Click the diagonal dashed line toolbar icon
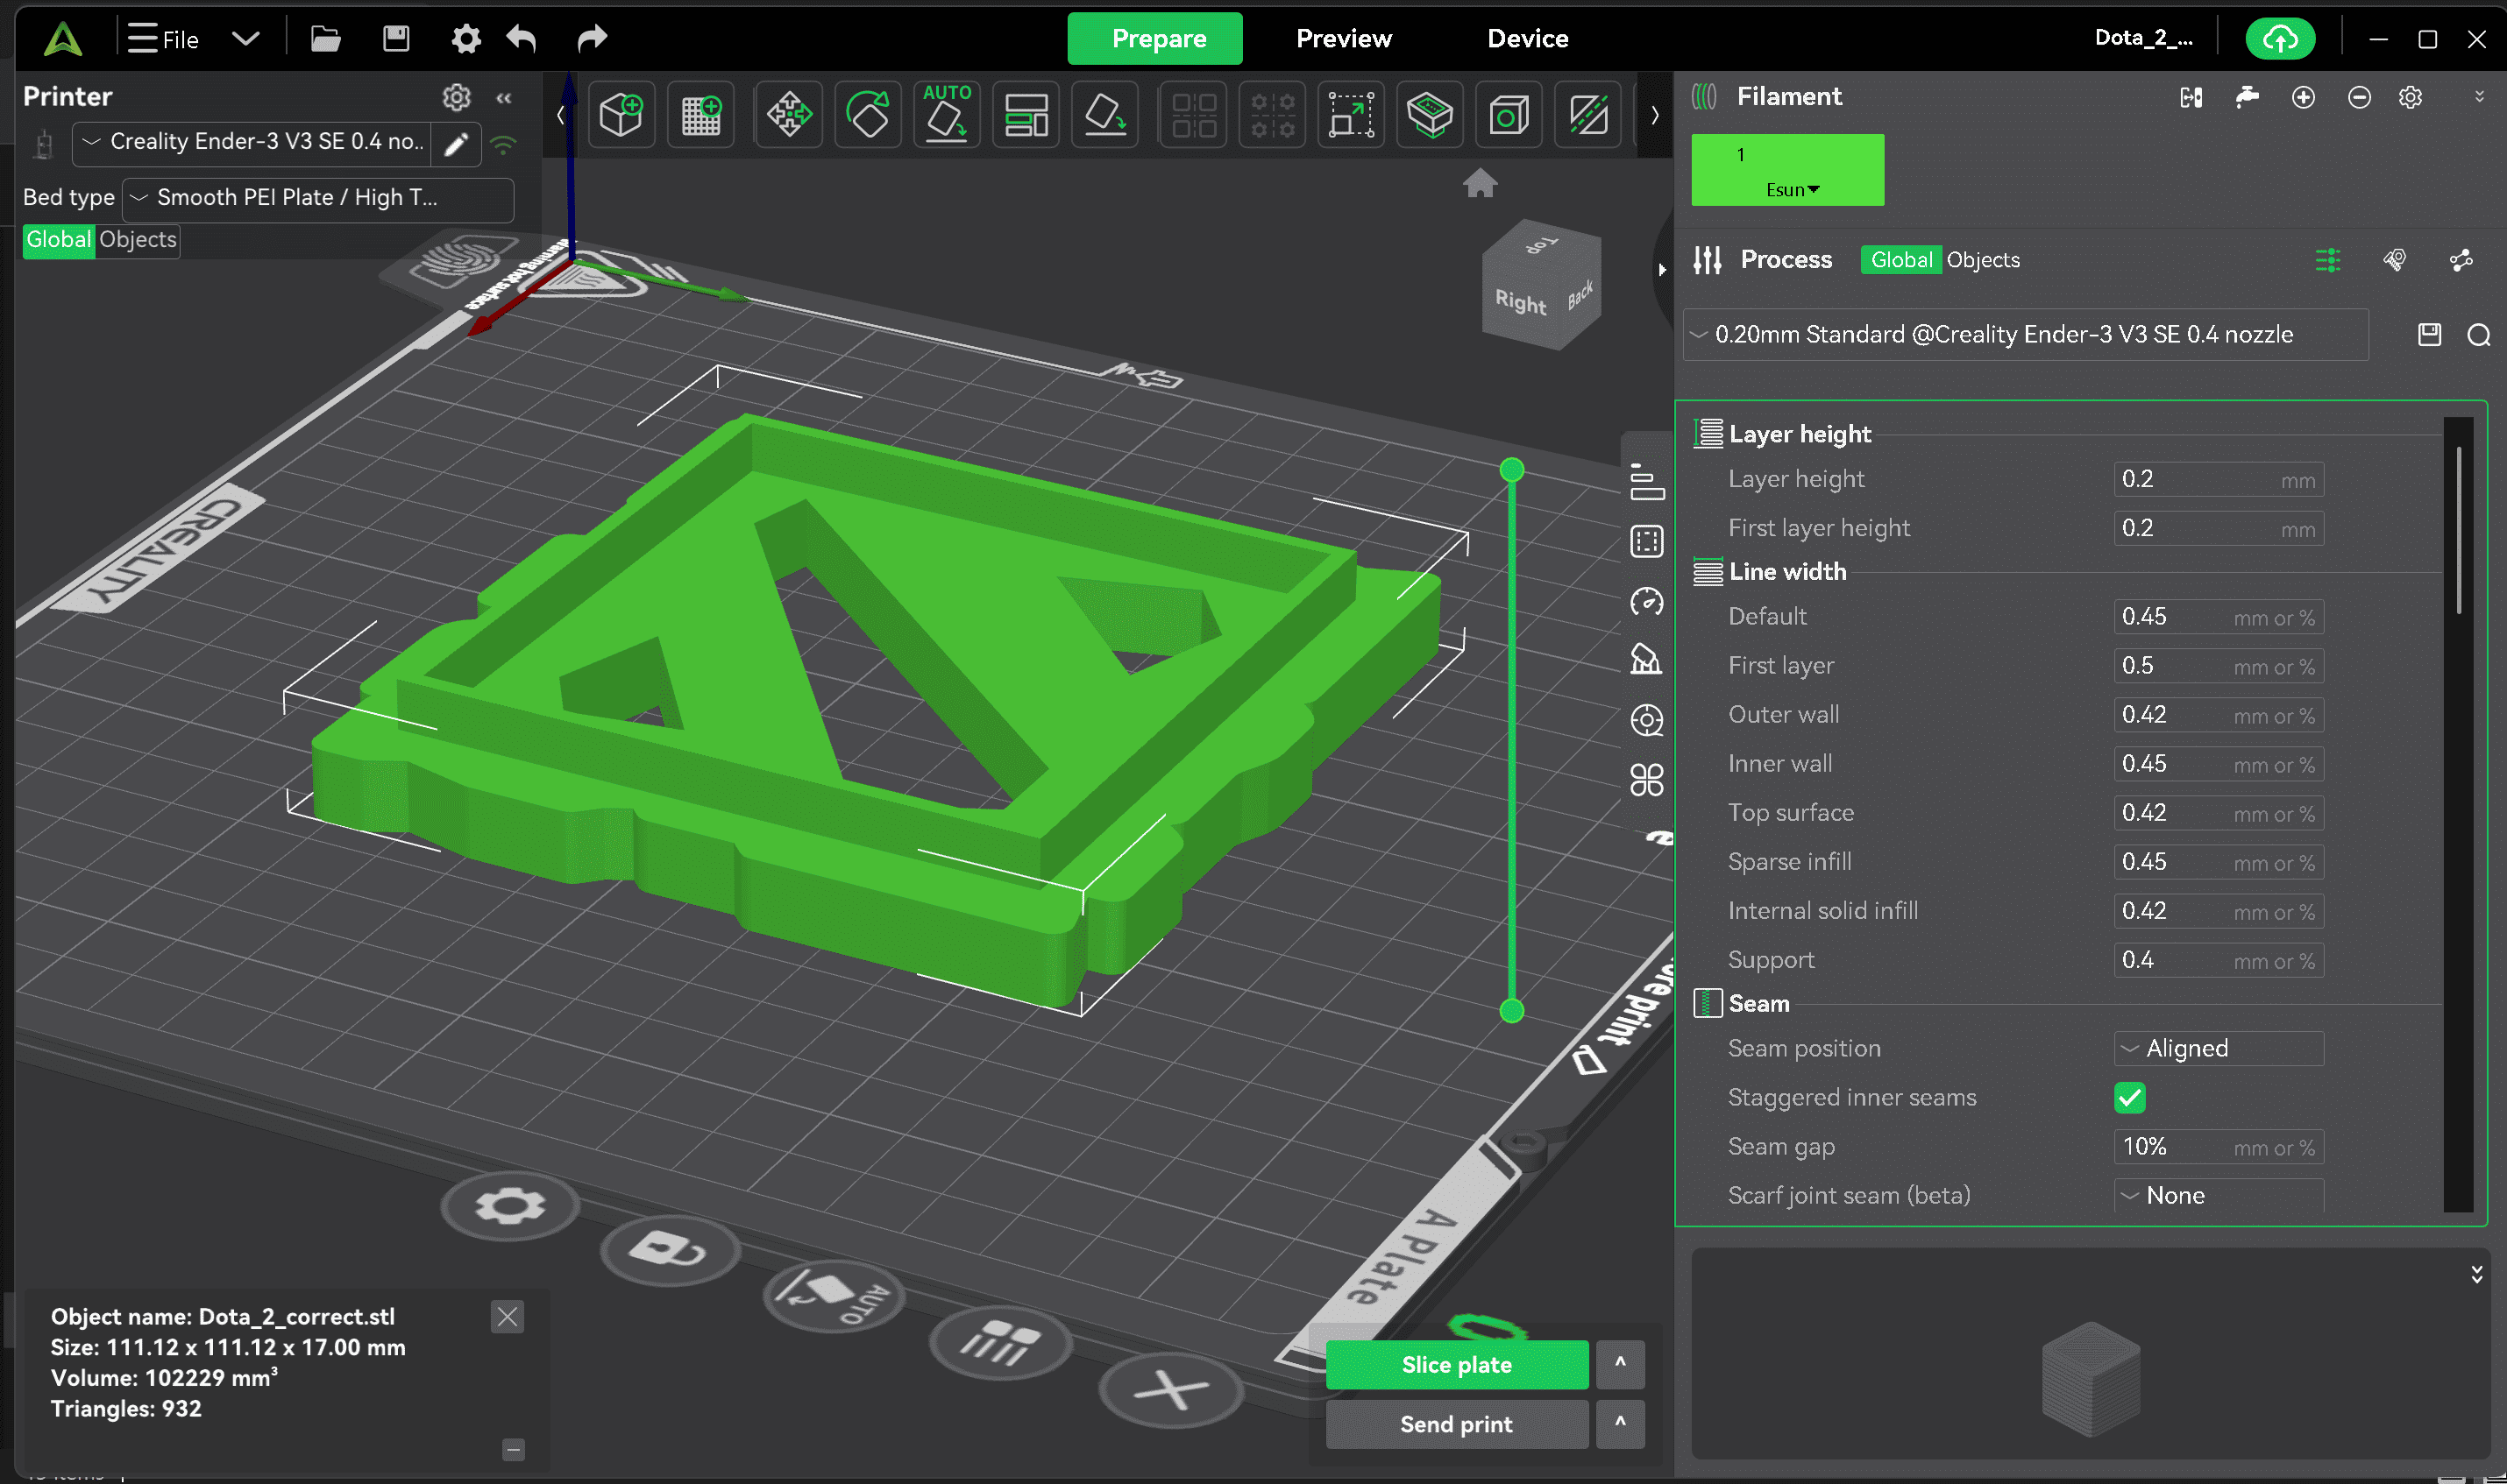2507x1484 pixels. 1587,114
